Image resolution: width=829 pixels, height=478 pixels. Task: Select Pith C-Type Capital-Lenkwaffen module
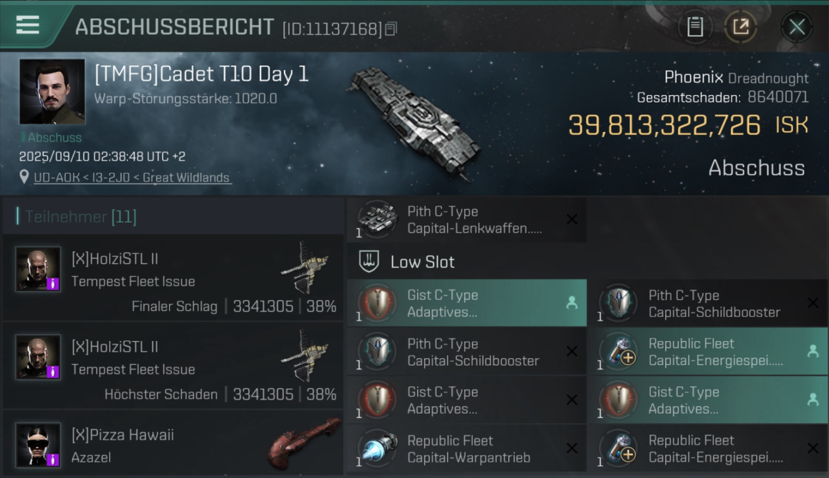tap(466, 220)
